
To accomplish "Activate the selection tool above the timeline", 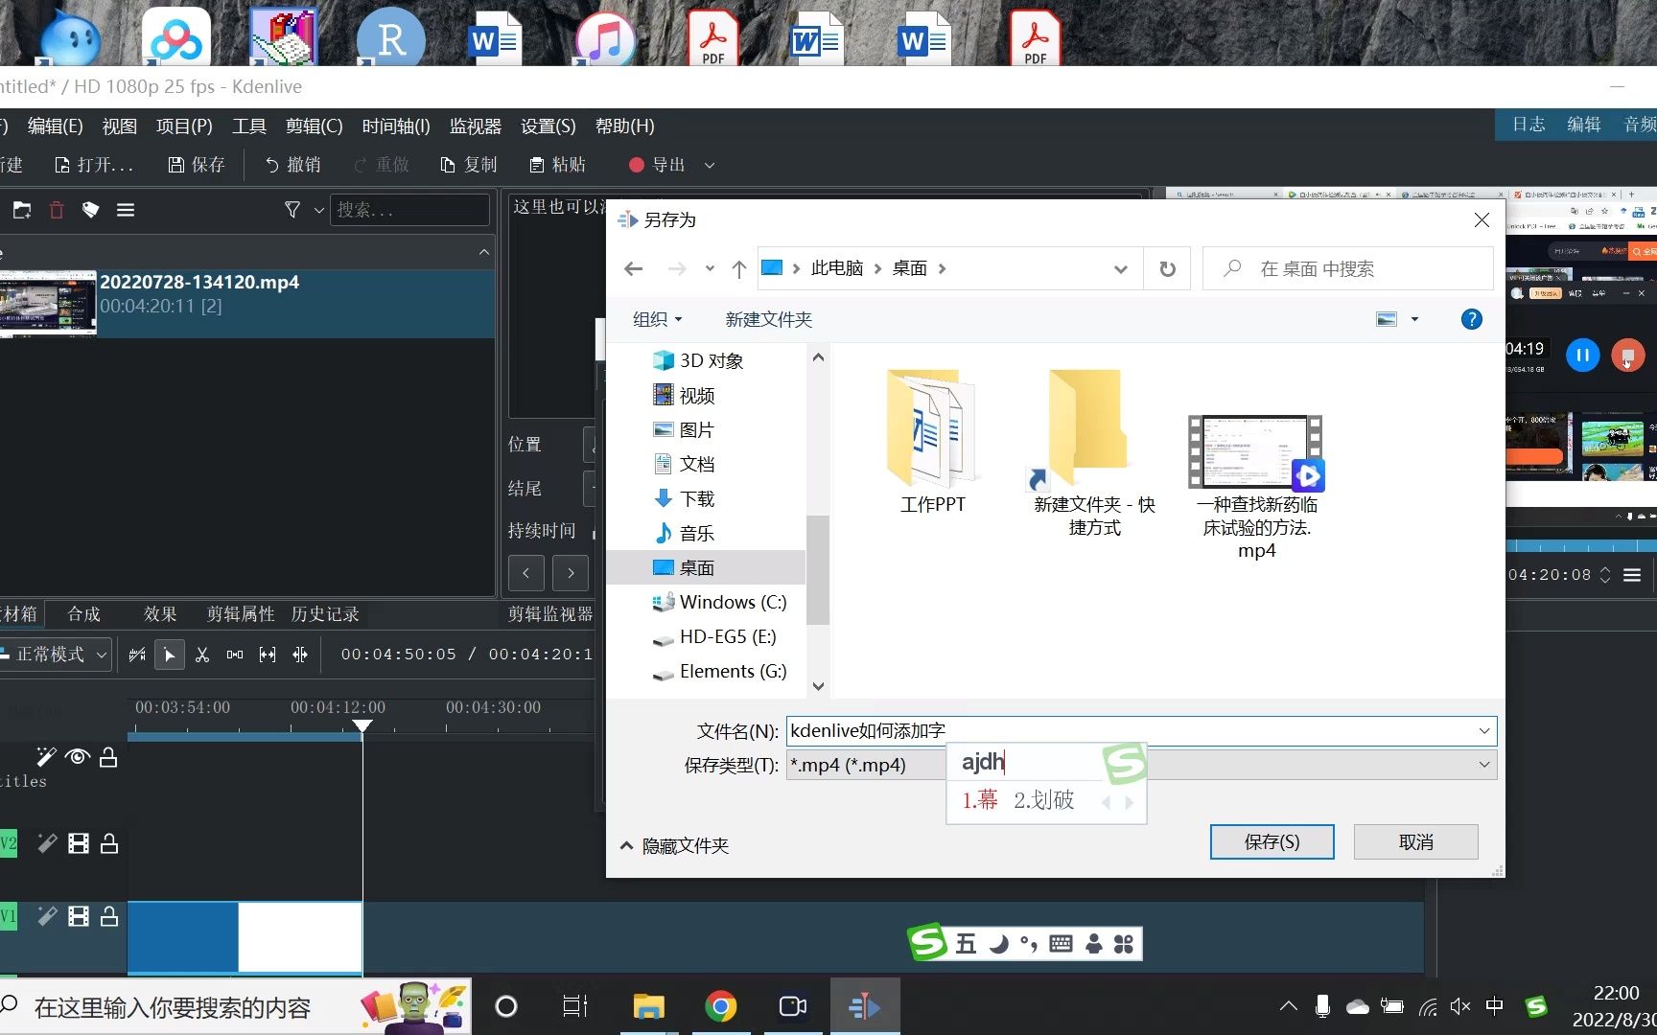I will tap(170, 655).
